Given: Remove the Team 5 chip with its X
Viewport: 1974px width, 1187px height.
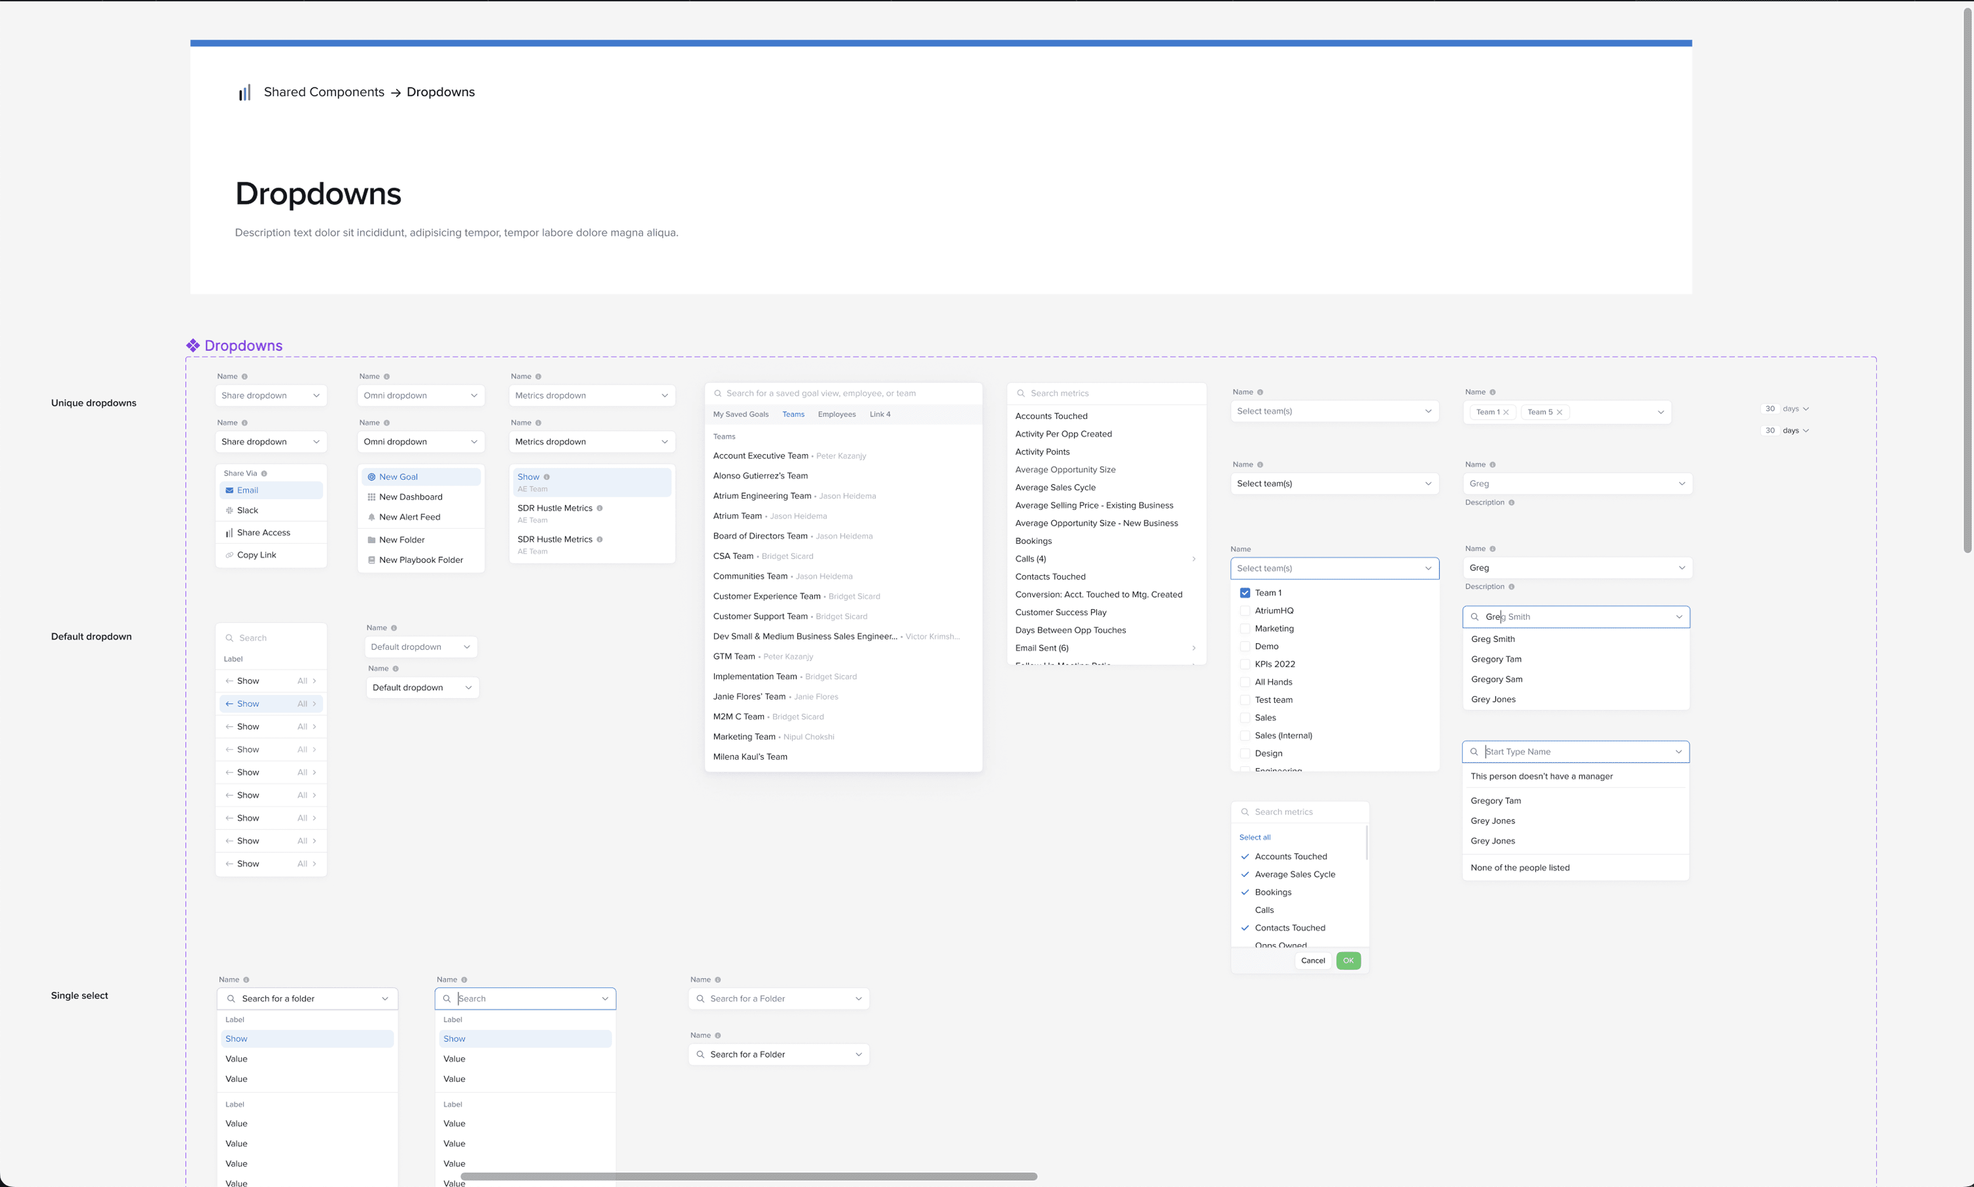Looking at the screenshot, I should tap(1560, 412).
